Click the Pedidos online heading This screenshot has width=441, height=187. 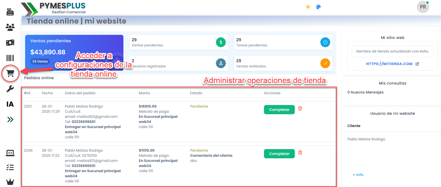pyautogui.click(x=39, y=78)
